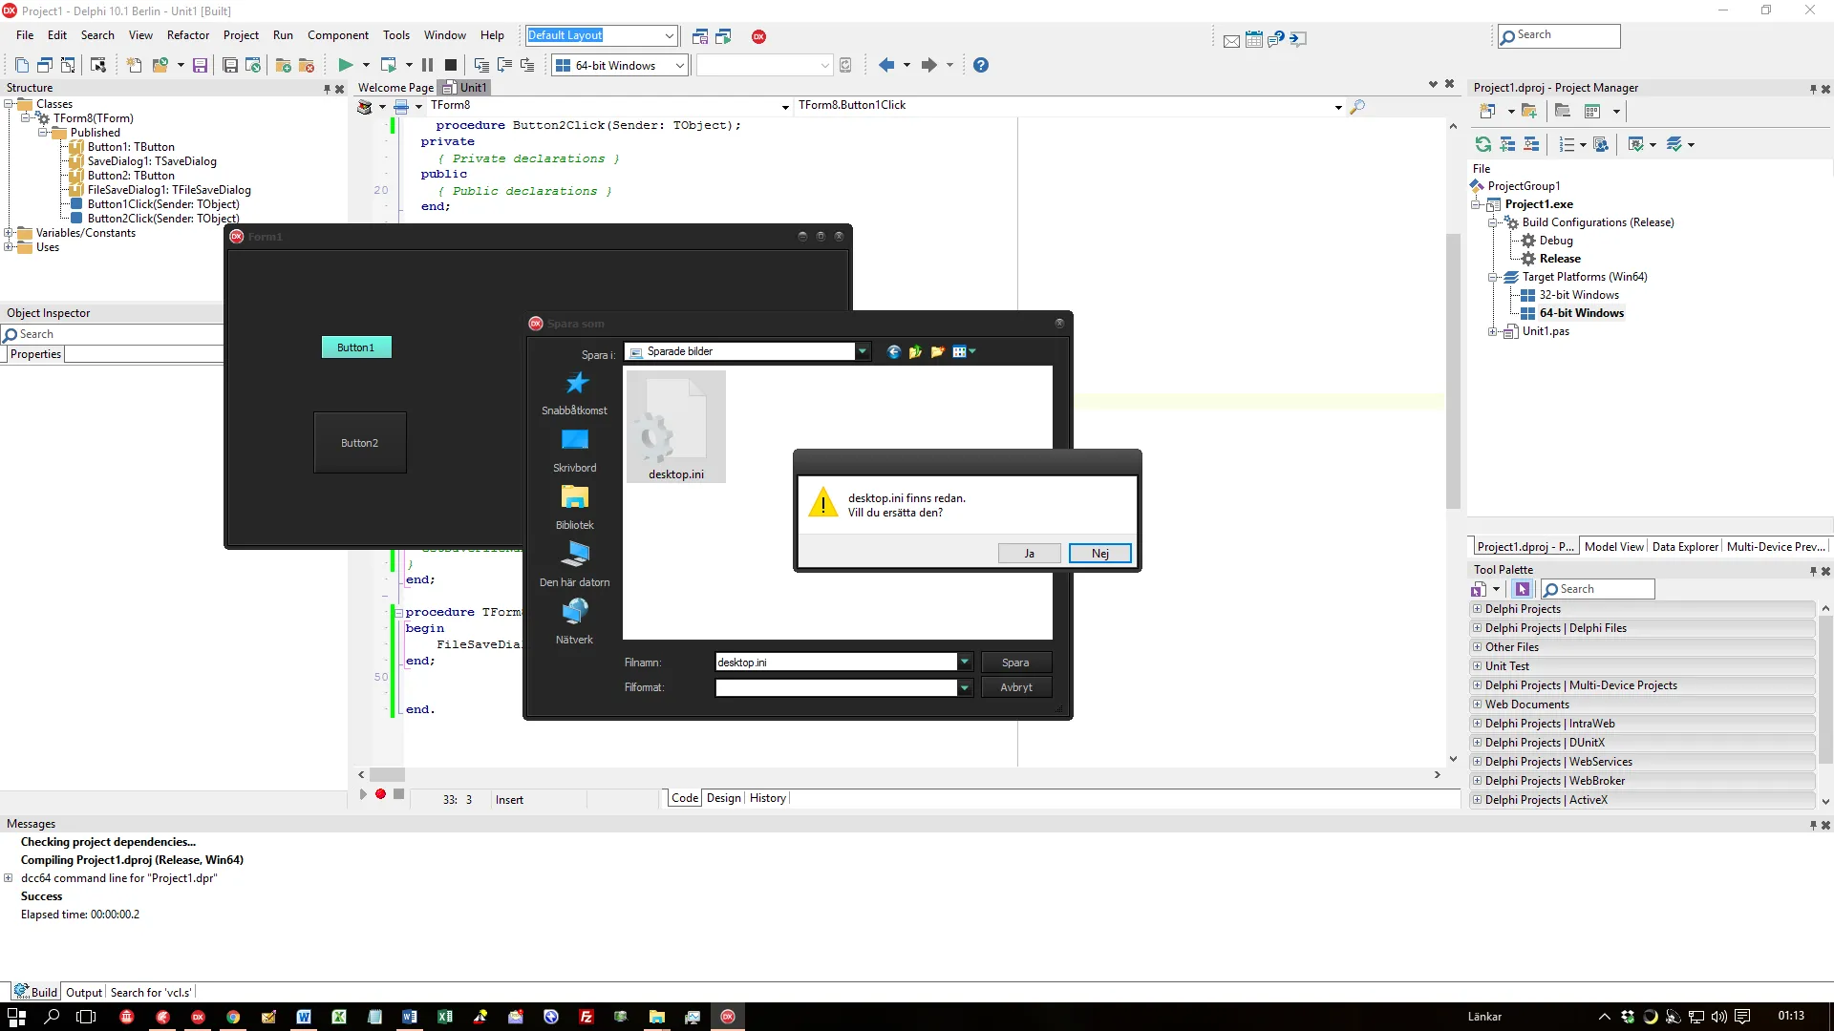1834x1031 pixels.
Task: Select Snabbåtkomst star icon in save dialog
Action: (575, 385)
